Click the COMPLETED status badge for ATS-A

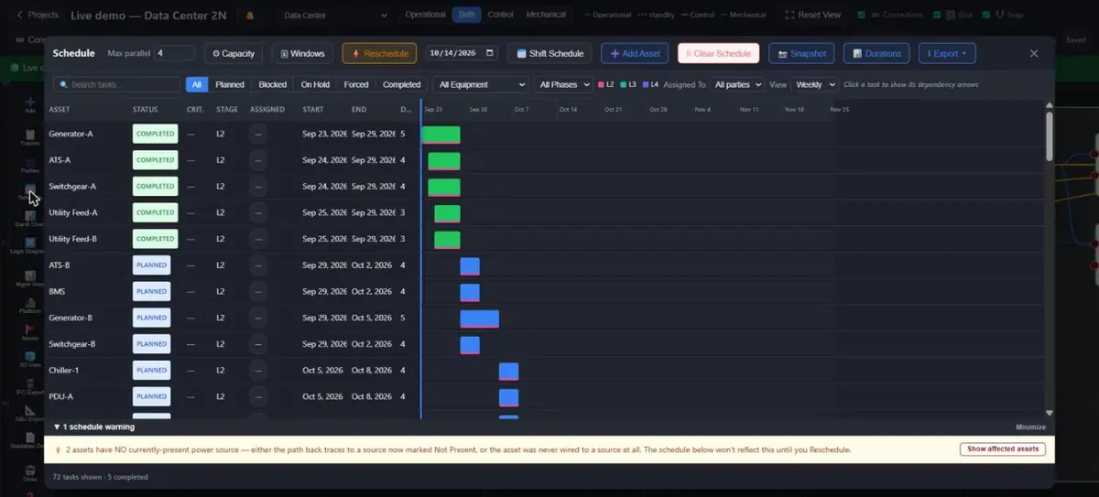(155, 160)
